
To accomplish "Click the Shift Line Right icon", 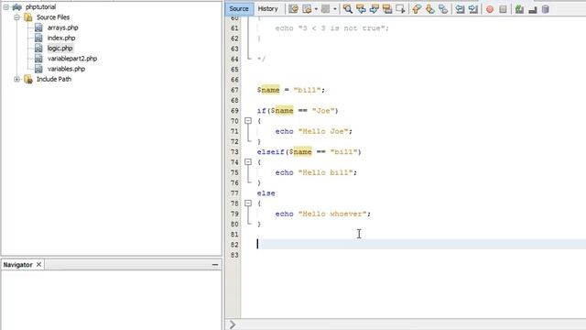I will point(473,9).
